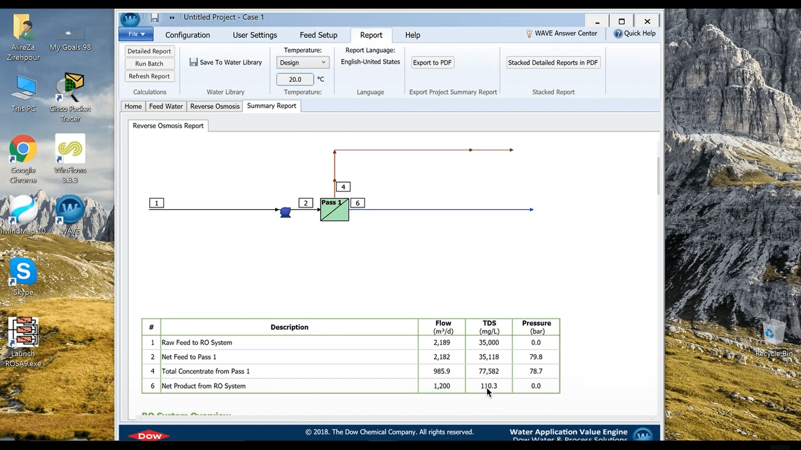Open the File dropdown menu
Image resolution: width=801 pixels, height=450 pixels.
click(x=136, y=34)
